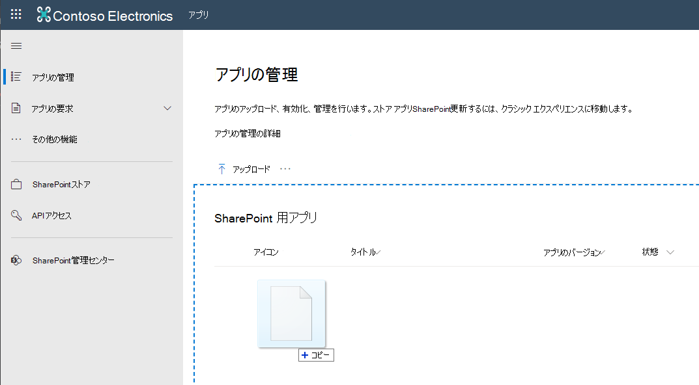
Task: Click the コピー button below the file
Action: (316, 354)
